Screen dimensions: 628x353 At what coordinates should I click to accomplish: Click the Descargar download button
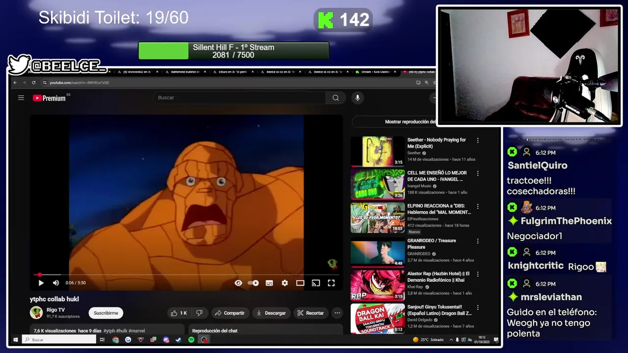(271, 313)
